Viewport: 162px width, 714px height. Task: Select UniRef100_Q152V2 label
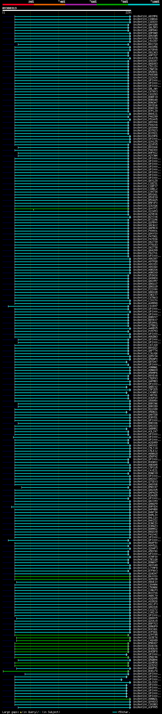click(x=145, y=665)
